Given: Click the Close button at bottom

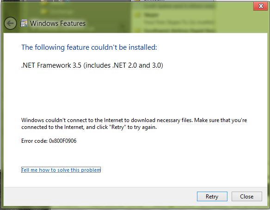Looking at the screenshot, I should (x=246, y=197).
